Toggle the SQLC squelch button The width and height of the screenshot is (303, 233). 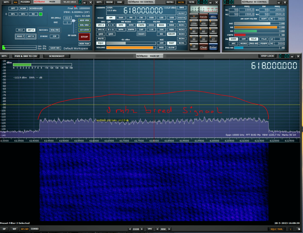click(101, 43)
